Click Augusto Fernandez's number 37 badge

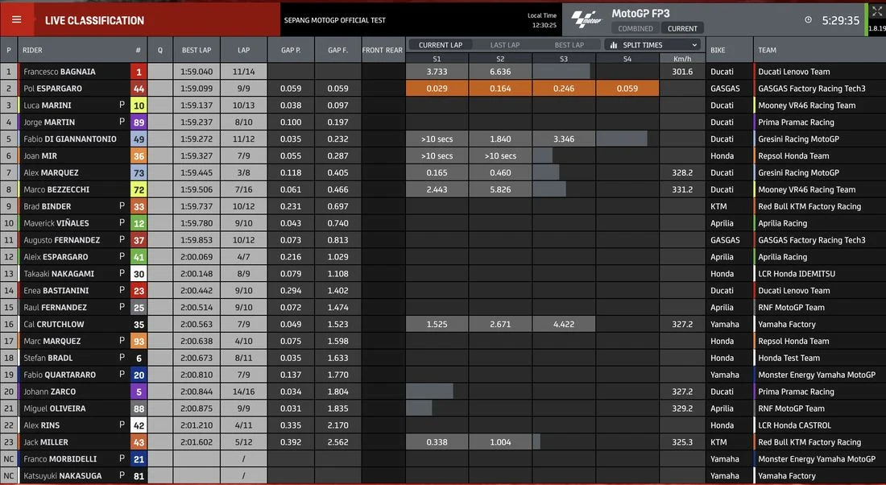coord(139,240)
